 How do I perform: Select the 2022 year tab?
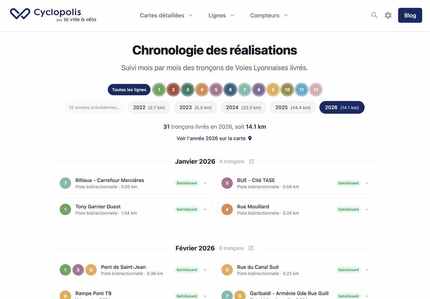[x=149, y=107]
